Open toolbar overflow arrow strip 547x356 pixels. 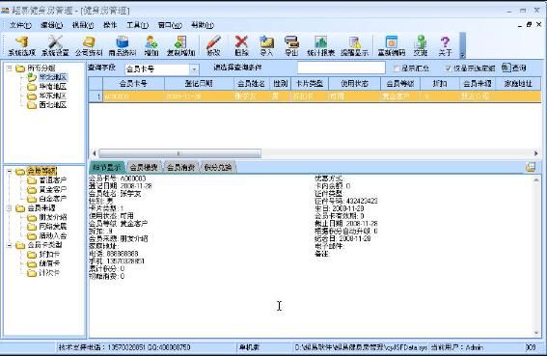click(462, 45)
